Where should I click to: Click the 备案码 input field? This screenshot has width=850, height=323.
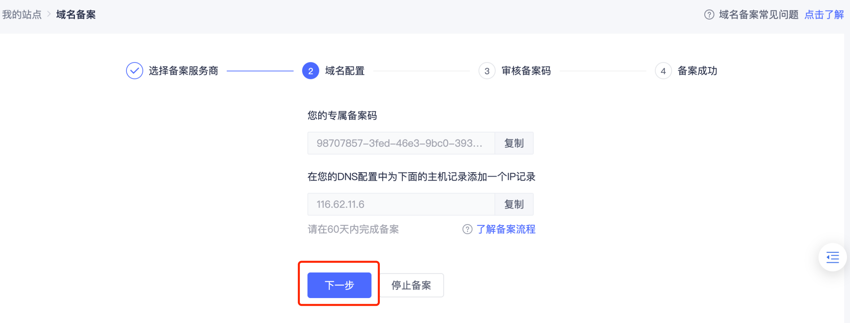point(401,143)
